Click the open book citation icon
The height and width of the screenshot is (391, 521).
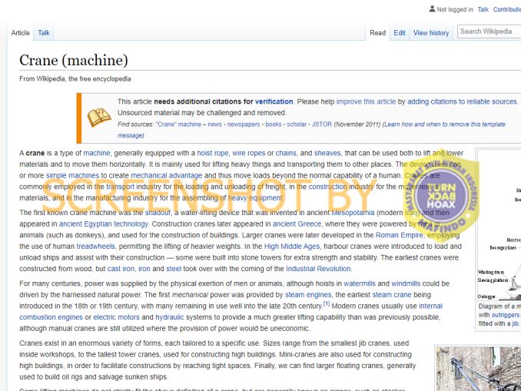pyautogui.click(x=98, y=118)
